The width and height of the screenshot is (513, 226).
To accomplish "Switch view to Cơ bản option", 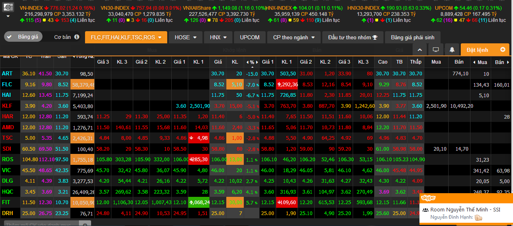I will 62,37.
